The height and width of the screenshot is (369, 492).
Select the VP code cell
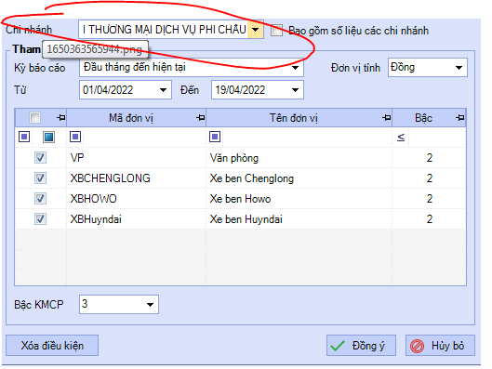(x=136, y=158)
